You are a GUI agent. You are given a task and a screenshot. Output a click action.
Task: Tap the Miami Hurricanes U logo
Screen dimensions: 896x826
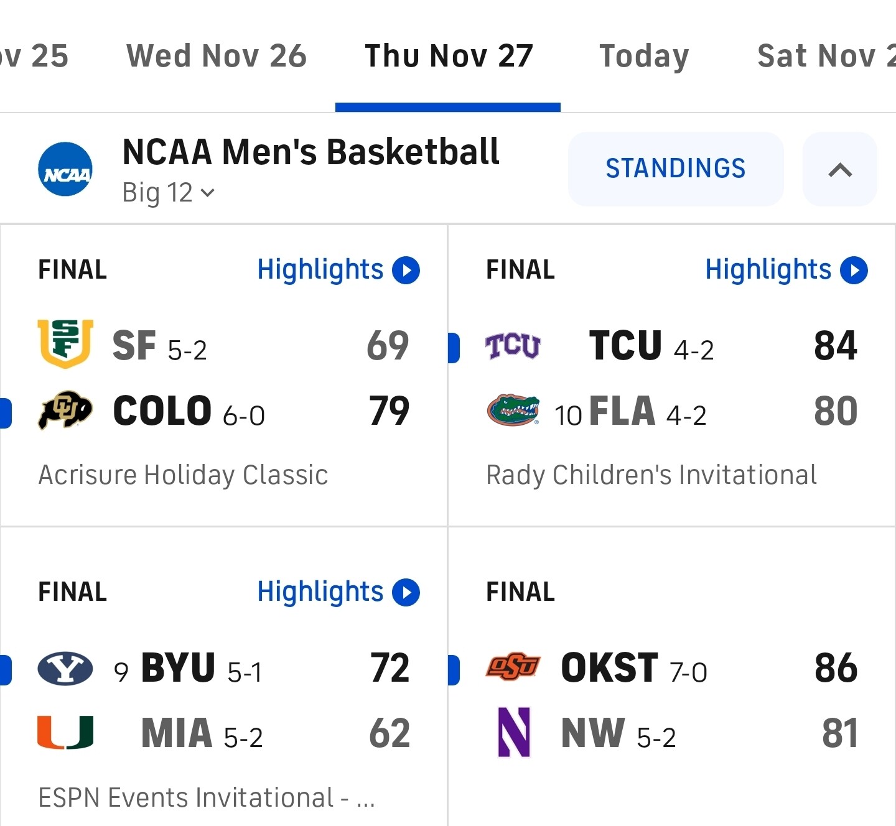[65, 733]
